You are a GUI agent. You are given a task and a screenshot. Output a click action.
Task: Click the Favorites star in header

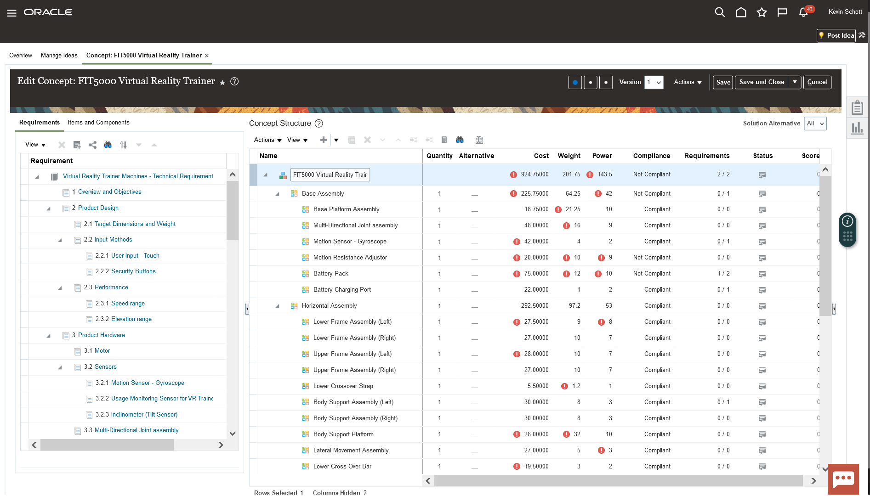pyautogui.click(x=762, y=12)
